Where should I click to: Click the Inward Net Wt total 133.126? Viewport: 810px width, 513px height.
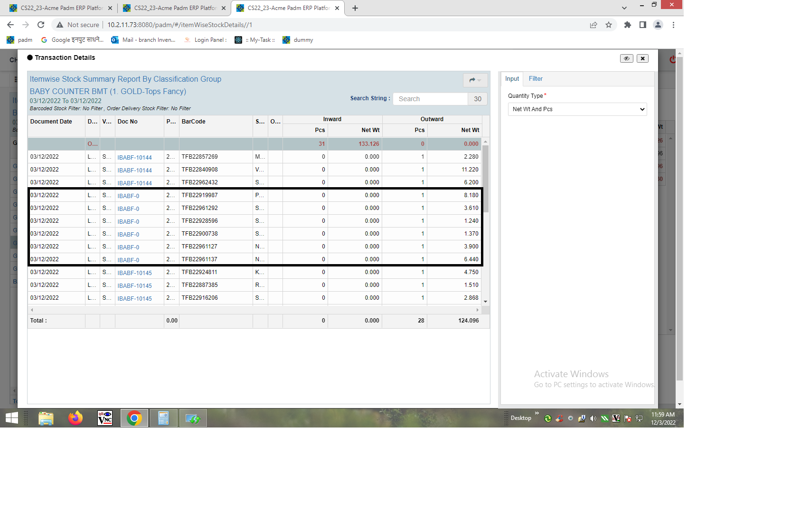pos(368,144)
